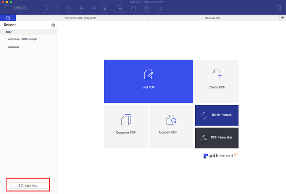Click the Create PDF tile
The width and height of the screenshot is (286, 194).
[217, 82]
